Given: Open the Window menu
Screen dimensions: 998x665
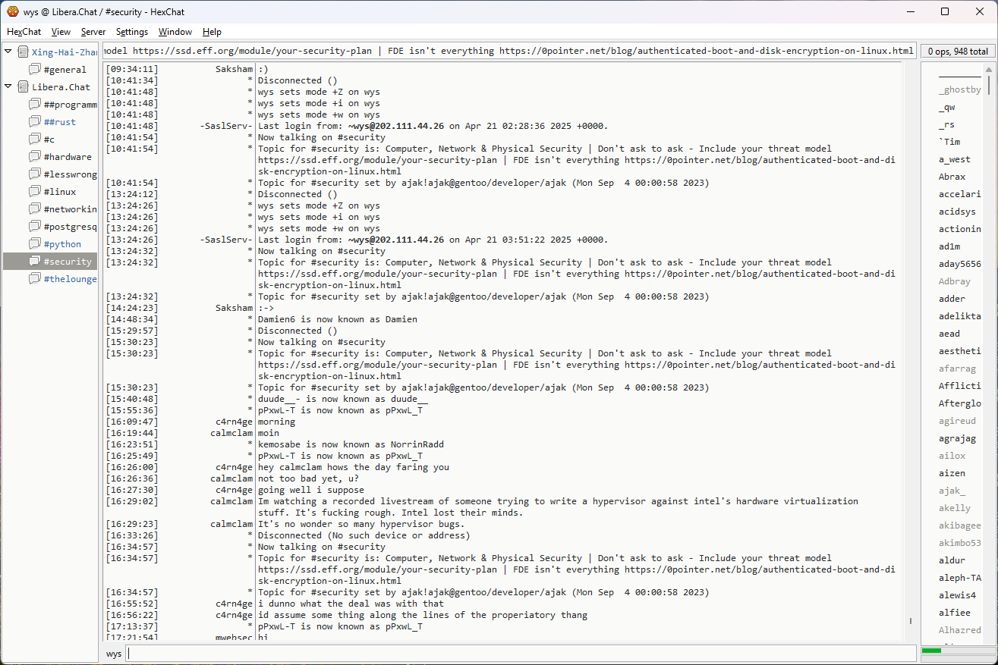Looking at the screenshot, I should click(x=175, y=32).
